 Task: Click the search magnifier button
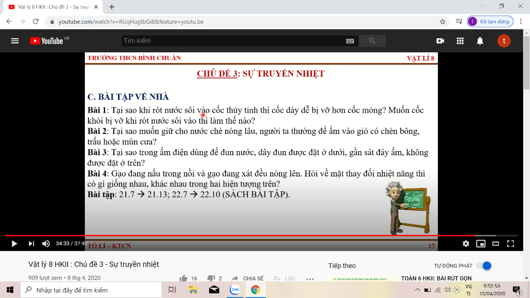pos(372,41)
